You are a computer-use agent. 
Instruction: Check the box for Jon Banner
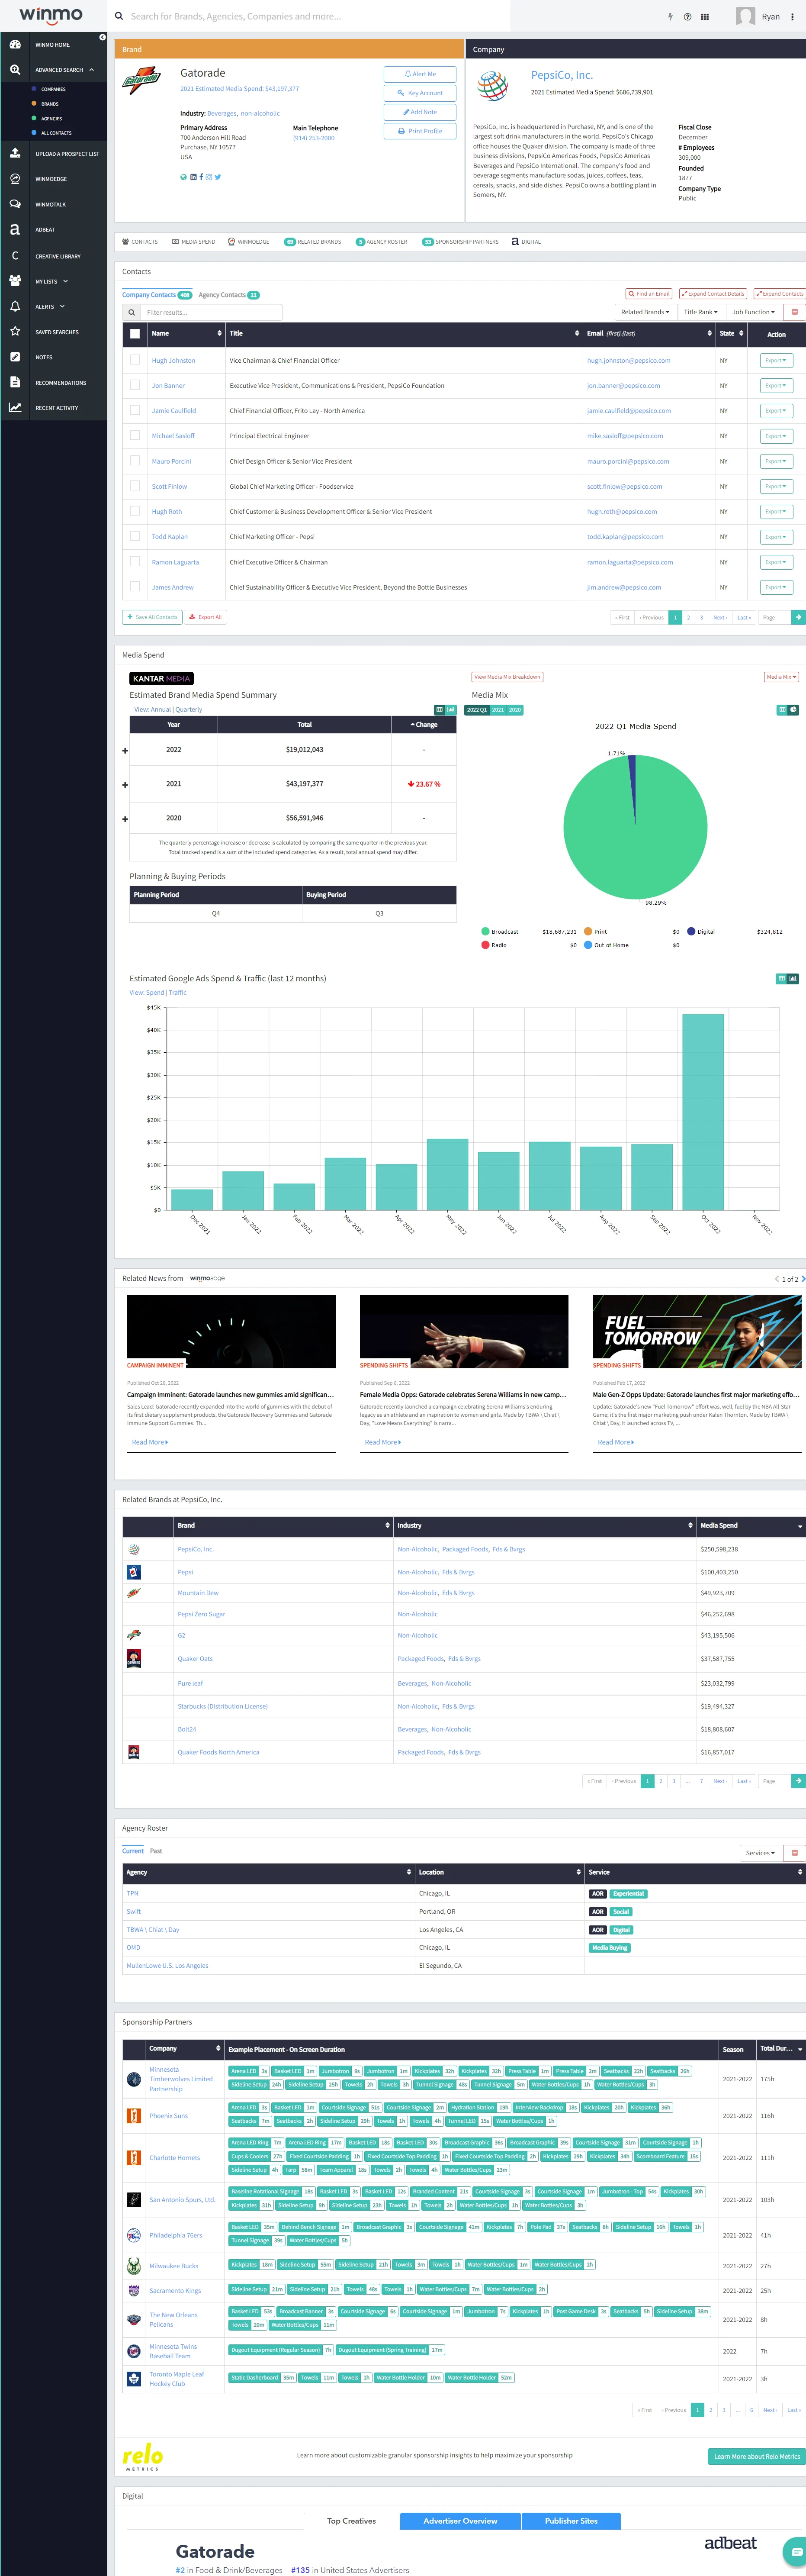135,385
